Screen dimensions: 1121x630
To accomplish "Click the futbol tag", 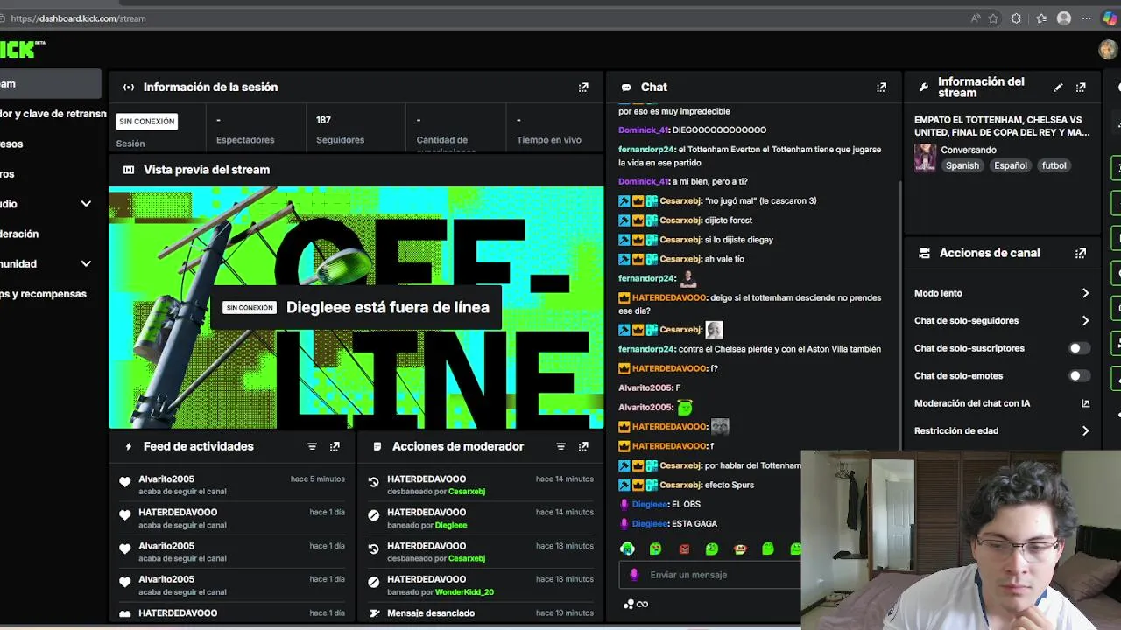I will [x=1054, y=165].
